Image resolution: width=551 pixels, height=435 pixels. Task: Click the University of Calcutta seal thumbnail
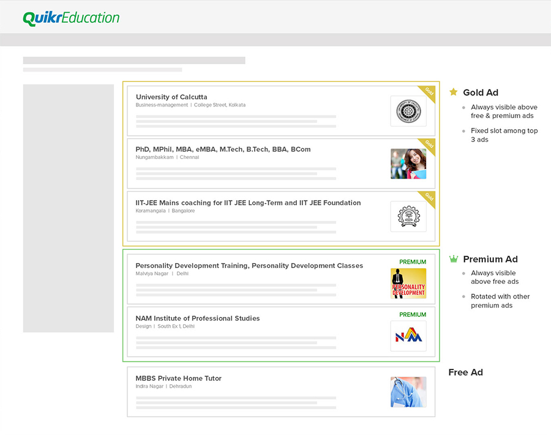(x=408, y=111)
